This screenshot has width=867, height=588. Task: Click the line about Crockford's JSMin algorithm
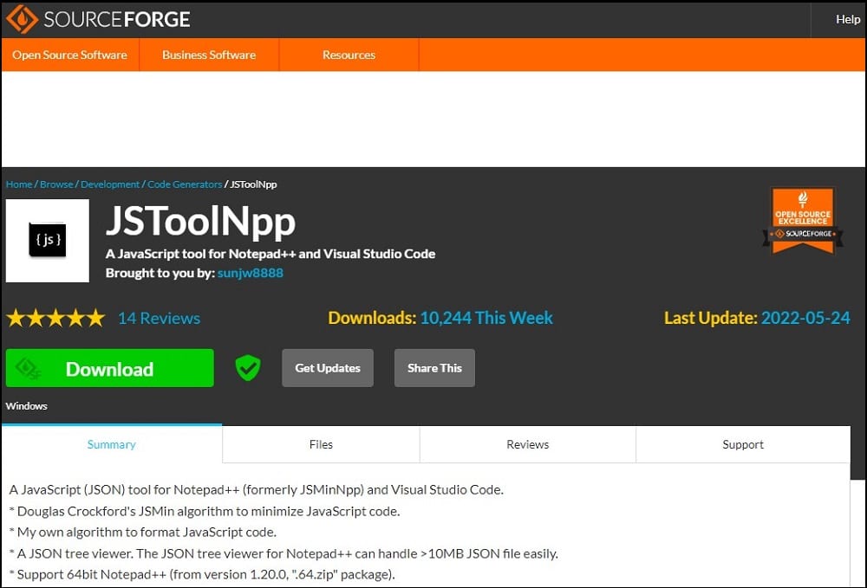click(x=205, y=511)
